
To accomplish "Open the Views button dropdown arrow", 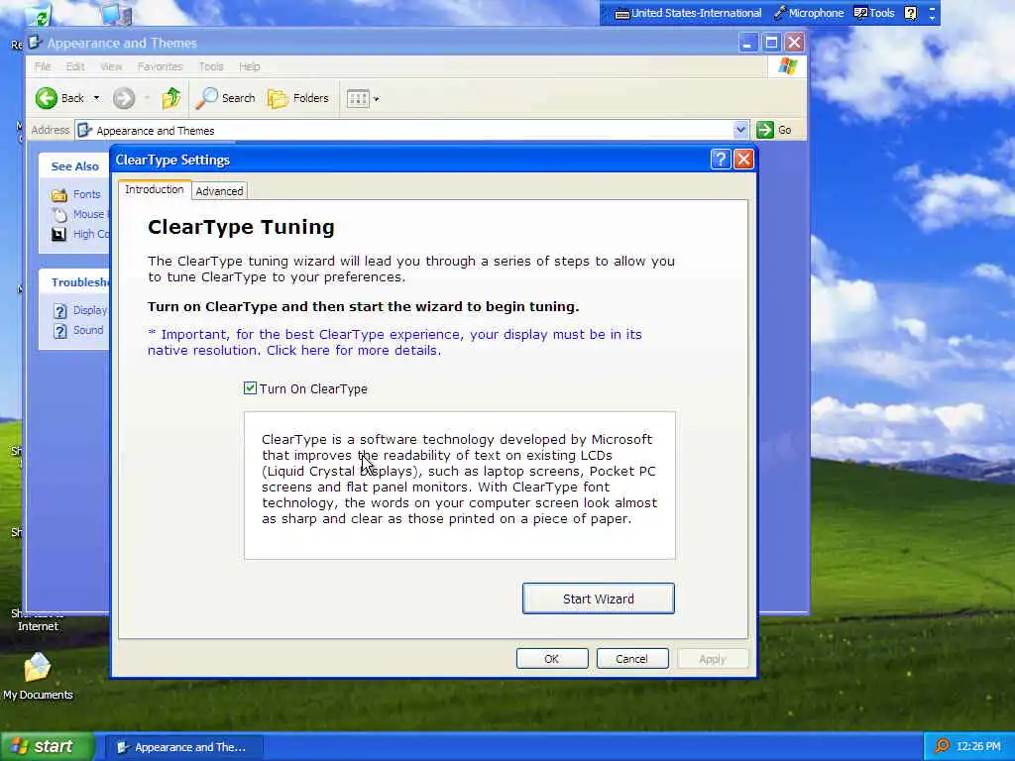I will click(x=376, y=99).
